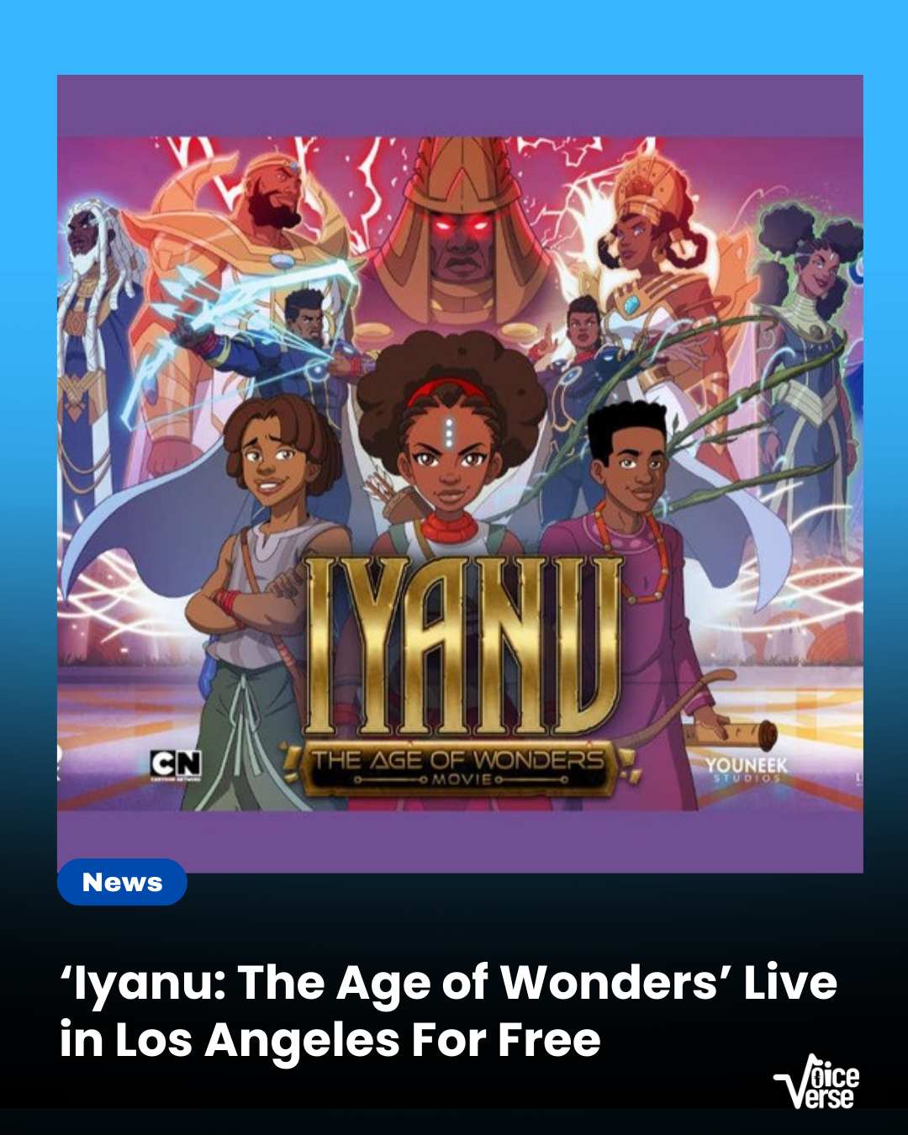Click 'in Los Angeles For Free' text line
Viewport: 908px width, 1135px height.
[330, 1041]
